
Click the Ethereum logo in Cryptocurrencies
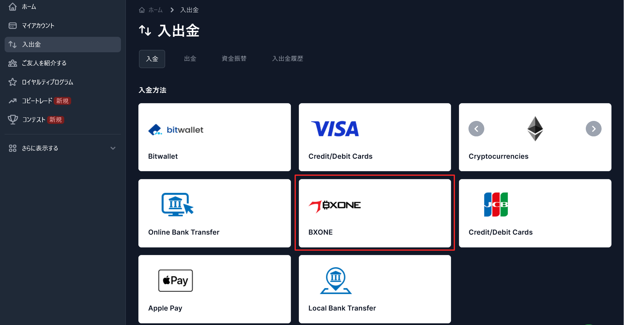pos(535,128)
